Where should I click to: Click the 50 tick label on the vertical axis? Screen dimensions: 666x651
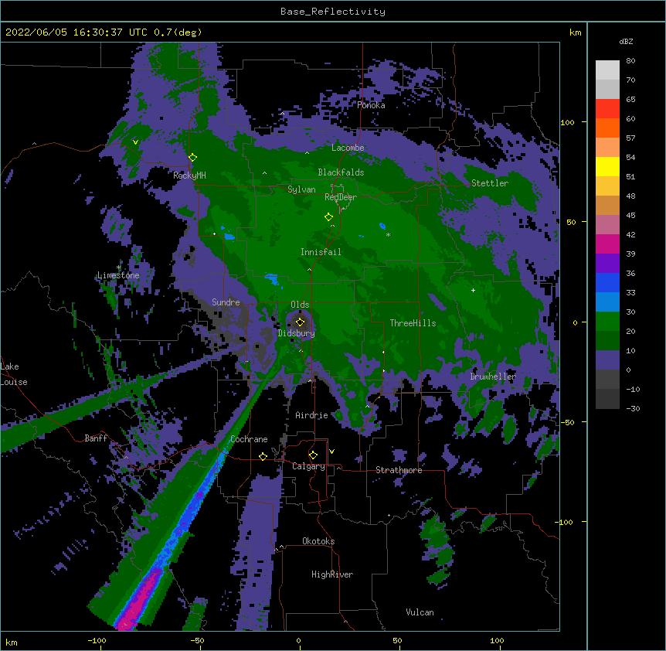(571, 223)
